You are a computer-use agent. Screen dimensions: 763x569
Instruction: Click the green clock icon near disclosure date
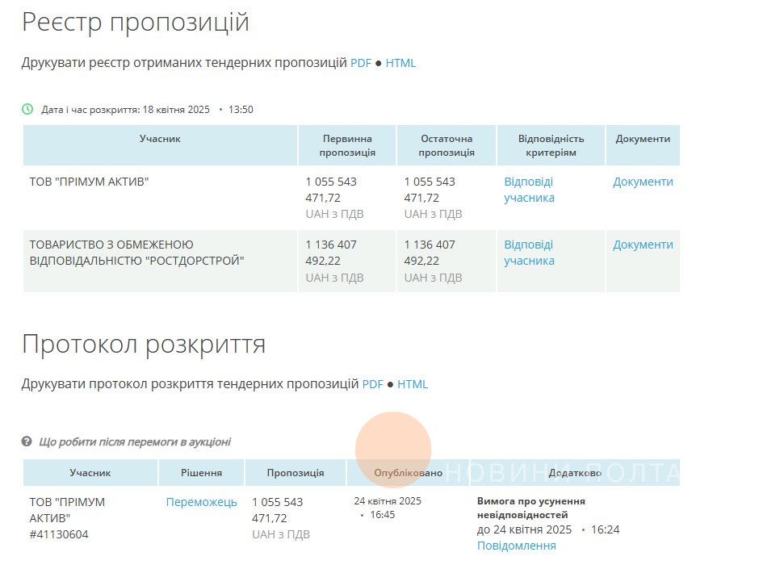pos(27,109)
